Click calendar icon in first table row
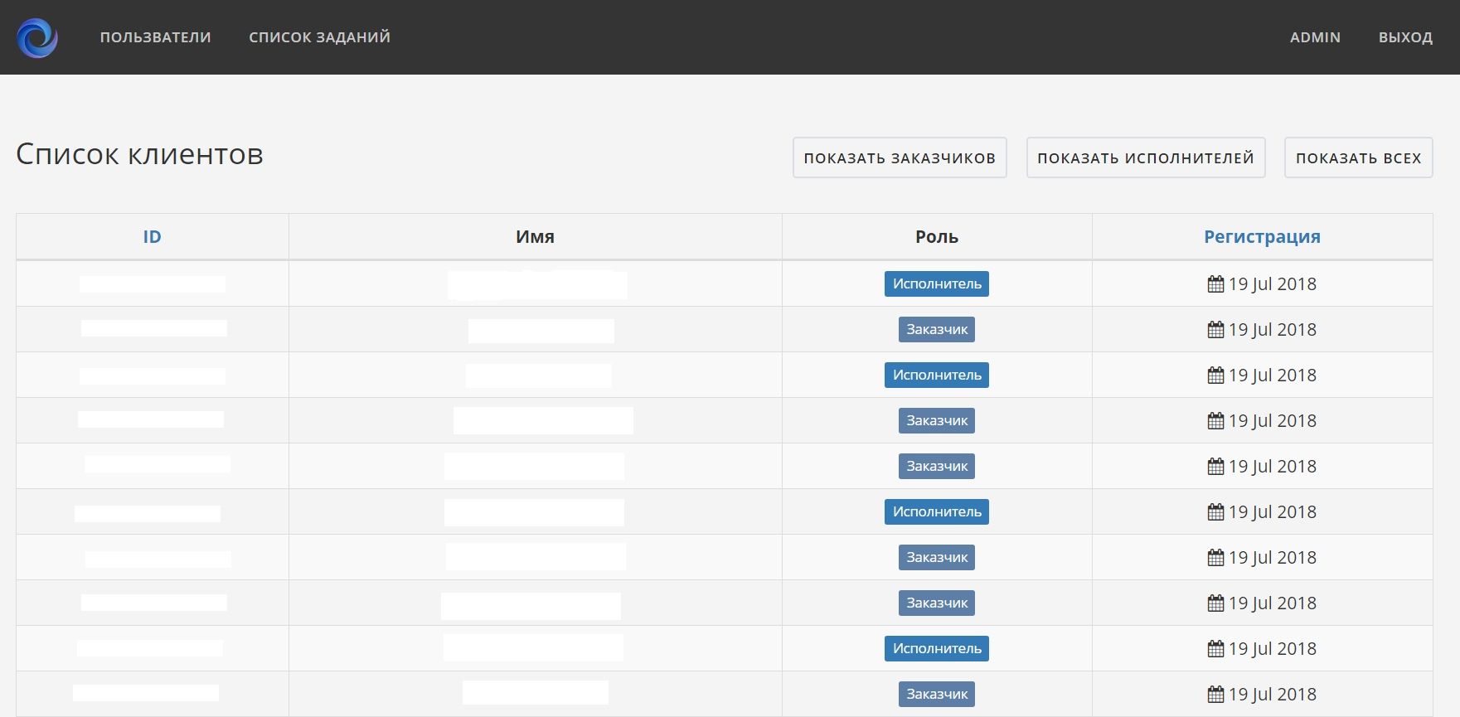This screenshot has width=1460, height=717. coord(1215,284)
